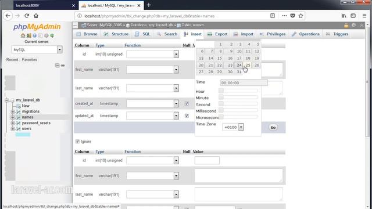Click the Hour slider handle
Image resolution: width=372 pixels, height=209 pixels.
click(x=221, y=91)
